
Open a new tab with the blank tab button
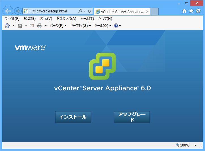click(154, 12)
